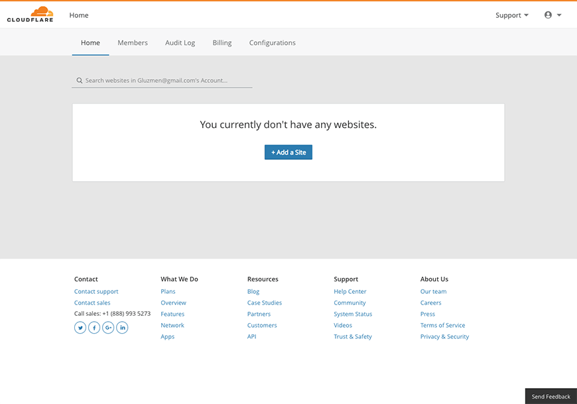Open the API link
This screenshot has height=404, width=577.
[x=252, y=337]
